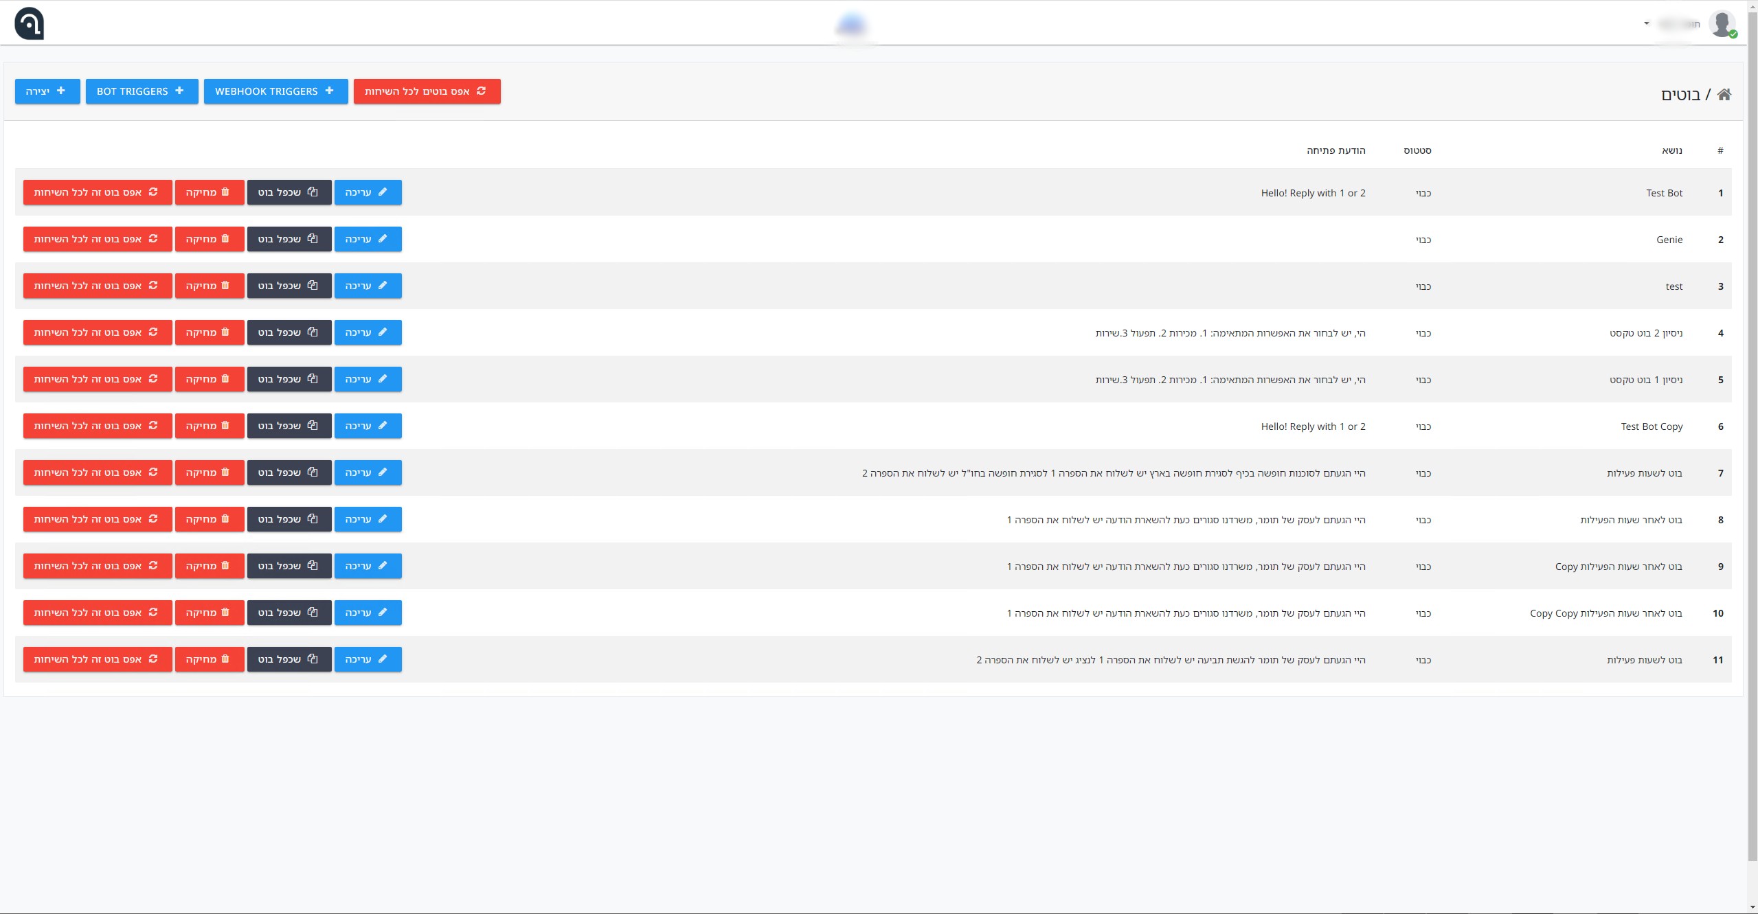The image size is (1758, 914).
Task: Edit the Test Bot Copy row
Action: pos(368,426)
